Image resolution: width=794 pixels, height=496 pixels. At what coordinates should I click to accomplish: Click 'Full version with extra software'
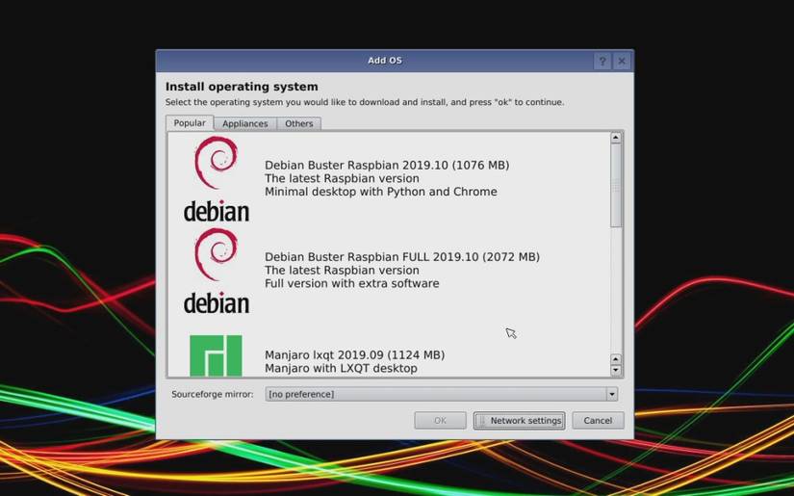pos(352,283)
